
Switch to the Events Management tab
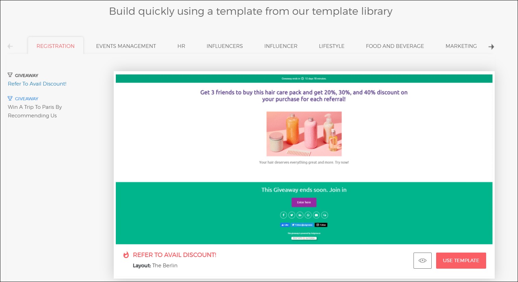click(x=126, y=46)
